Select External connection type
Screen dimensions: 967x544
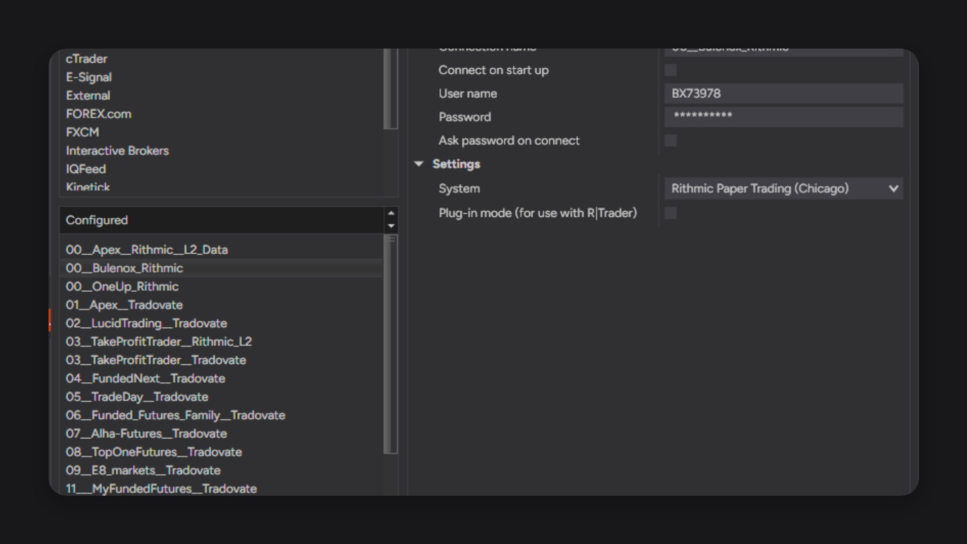pyautogui.click(x=88, y=96)
